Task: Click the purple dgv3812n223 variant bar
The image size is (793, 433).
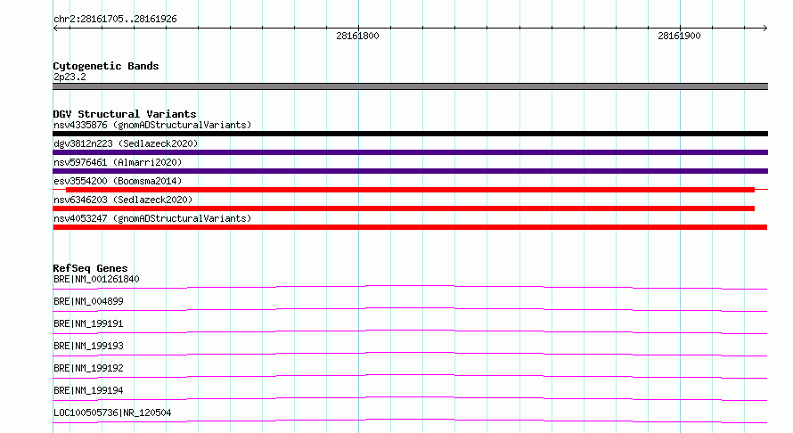Action: (410, 152)
